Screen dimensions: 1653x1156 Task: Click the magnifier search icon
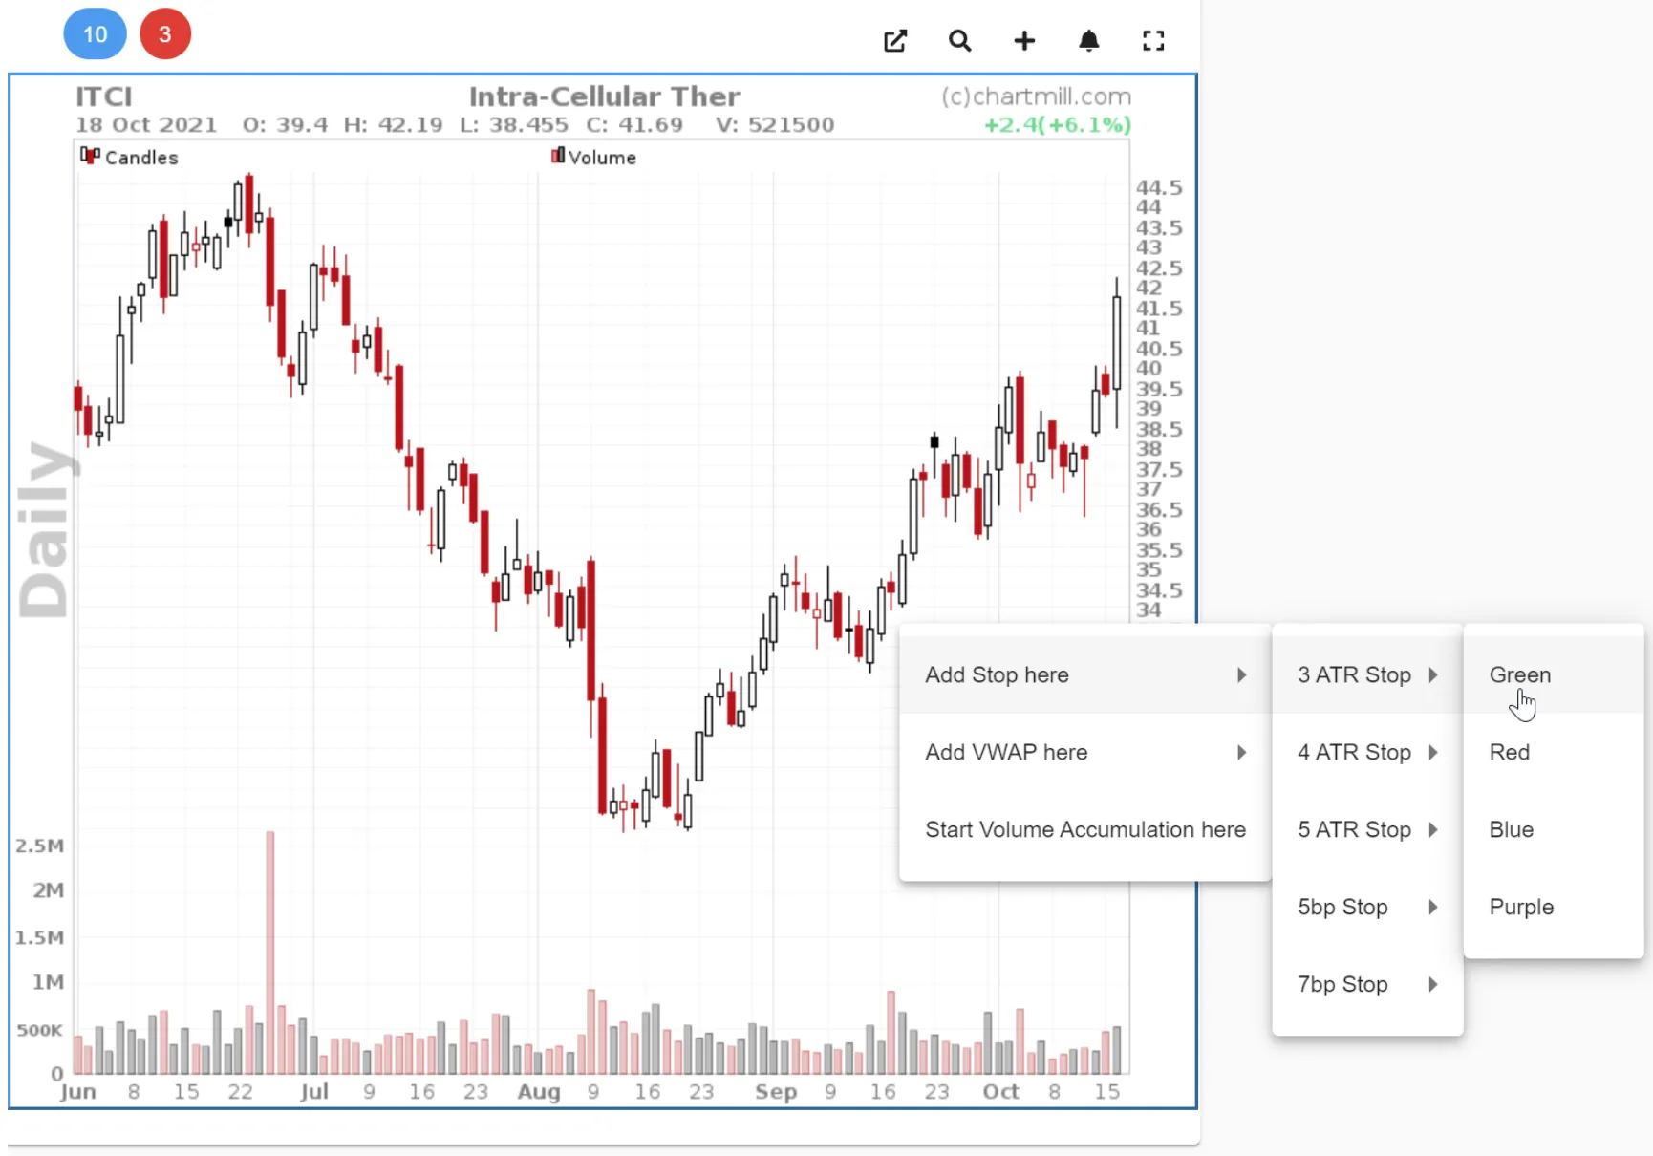coord(959,41)
